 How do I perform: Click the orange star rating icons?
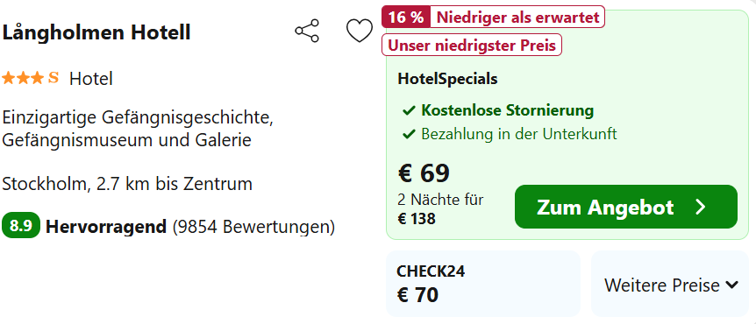pos(23,78)
